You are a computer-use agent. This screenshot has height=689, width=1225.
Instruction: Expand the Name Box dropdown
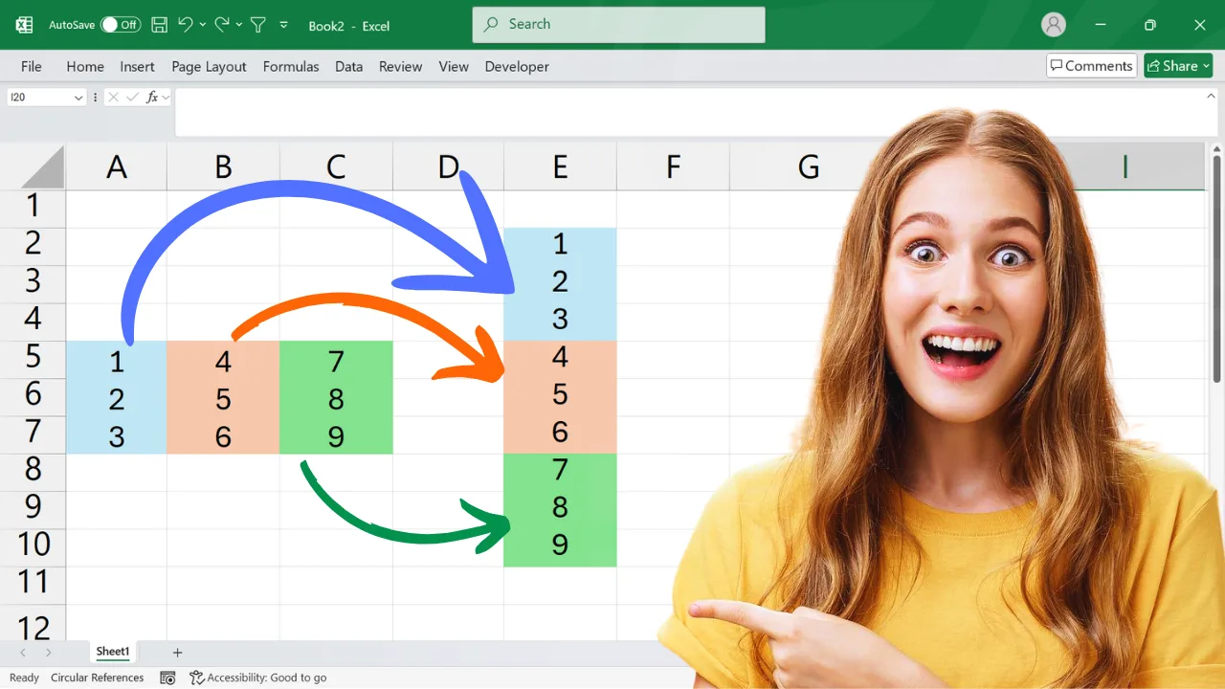tap(78, 98)
